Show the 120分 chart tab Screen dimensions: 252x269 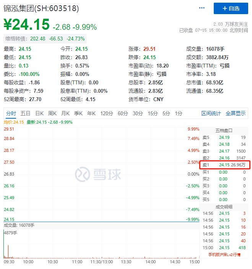click(107, 113)
